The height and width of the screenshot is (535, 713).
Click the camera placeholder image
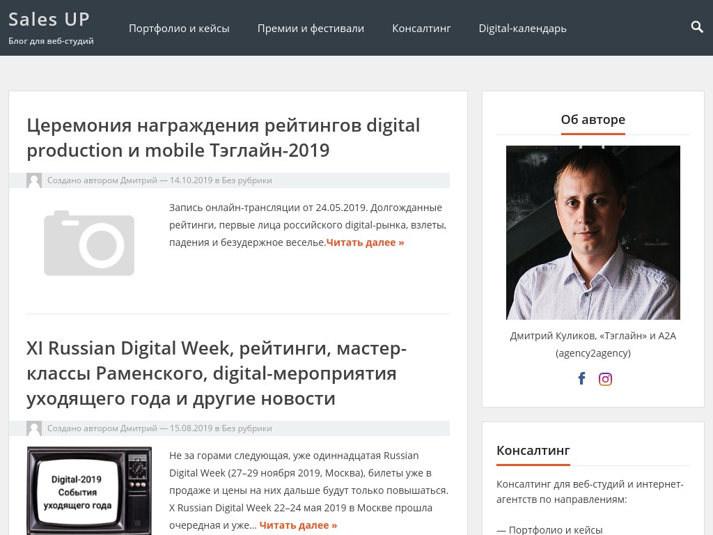click(89, 243)
